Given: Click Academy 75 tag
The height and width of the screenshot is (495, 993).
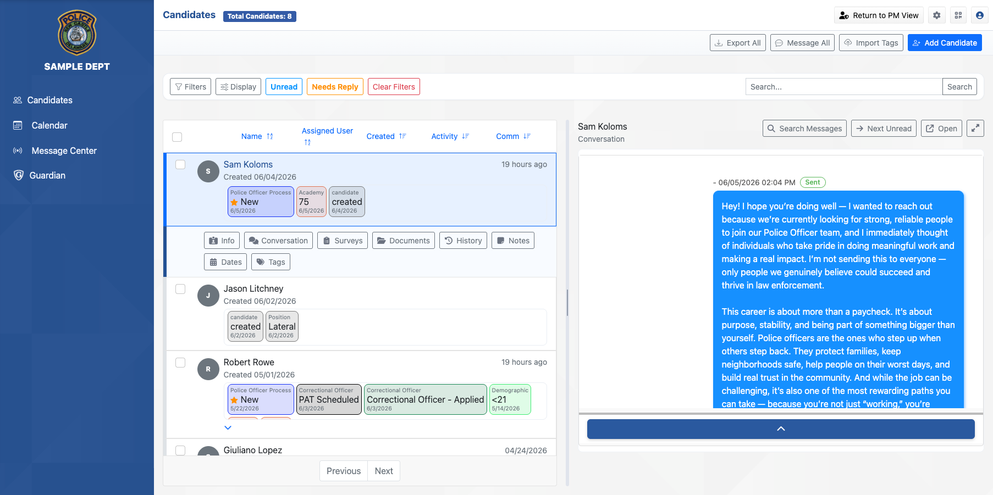Looking at the screenshot, I should [x=311, y=202].
